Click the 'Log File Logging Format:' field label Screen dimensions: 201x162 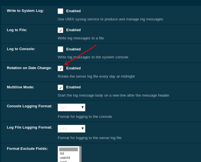click(x=29, y=127)
